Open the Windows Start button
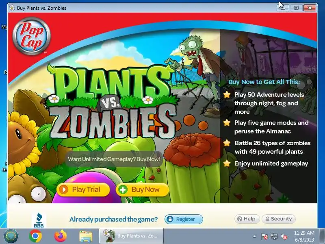Image resolution: width=325 pixels, height=244 pixels. click(x=11, y=236)
